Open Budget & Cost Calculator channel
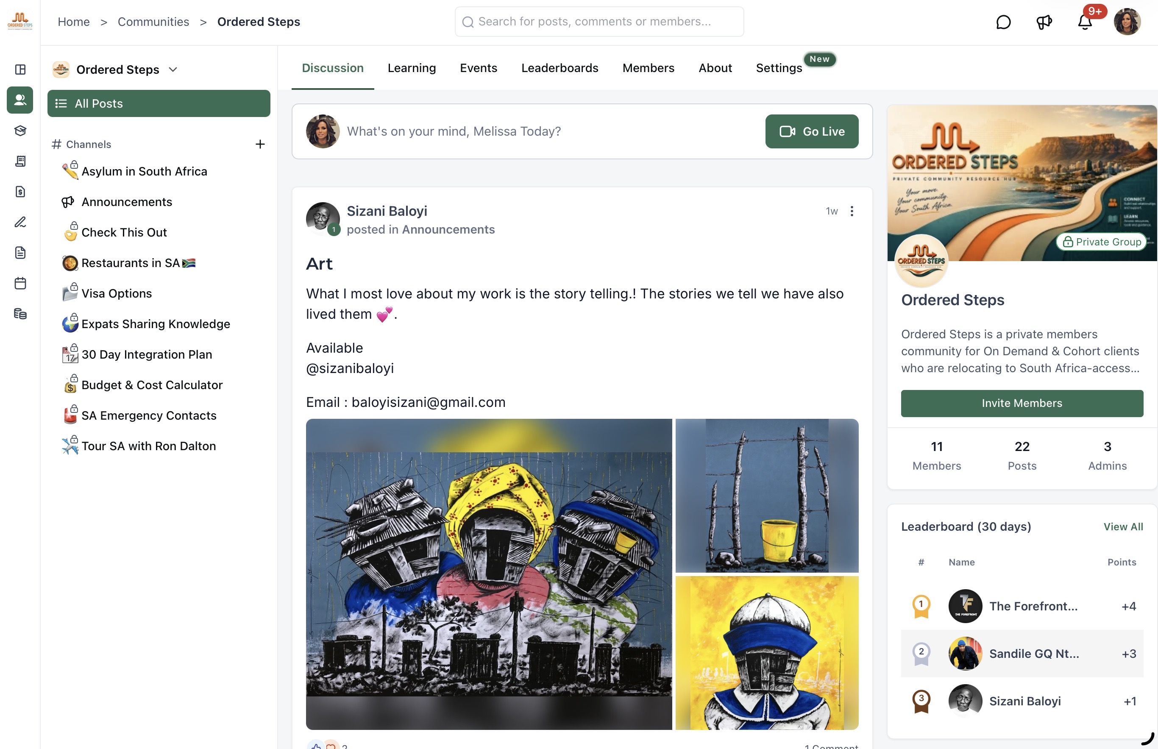Viewport: 1158px width, 749px height. click(152, 385)
